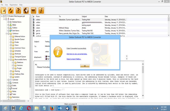This screenshot has width=170, height=111.
Task: Collapse the Unknow folder tree node
Action: point(6,33)
